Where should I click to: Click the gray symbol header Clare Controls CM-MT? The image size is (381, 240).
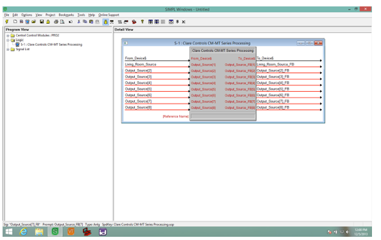(x=223, y=51)
